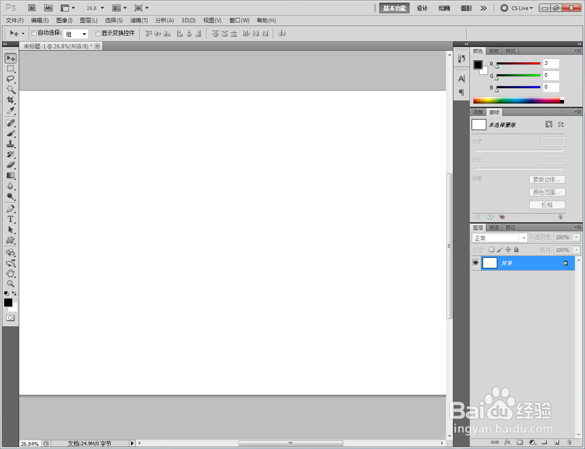Select the Gradient tool
The height and width of the screenshot is (449, 585).
pyautogui.click(x=11, y=175)
